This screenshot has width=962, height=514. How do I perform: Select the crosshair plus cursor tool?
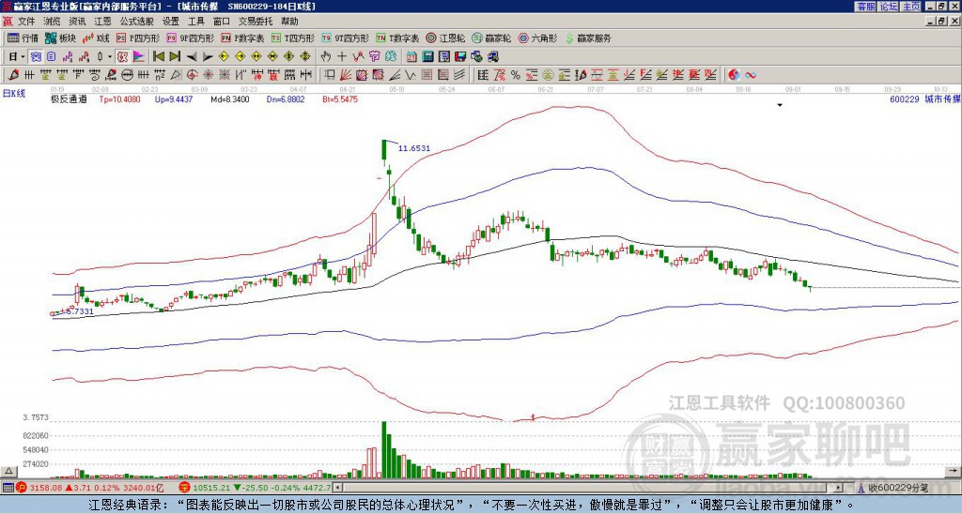click(x=342, y=57)
